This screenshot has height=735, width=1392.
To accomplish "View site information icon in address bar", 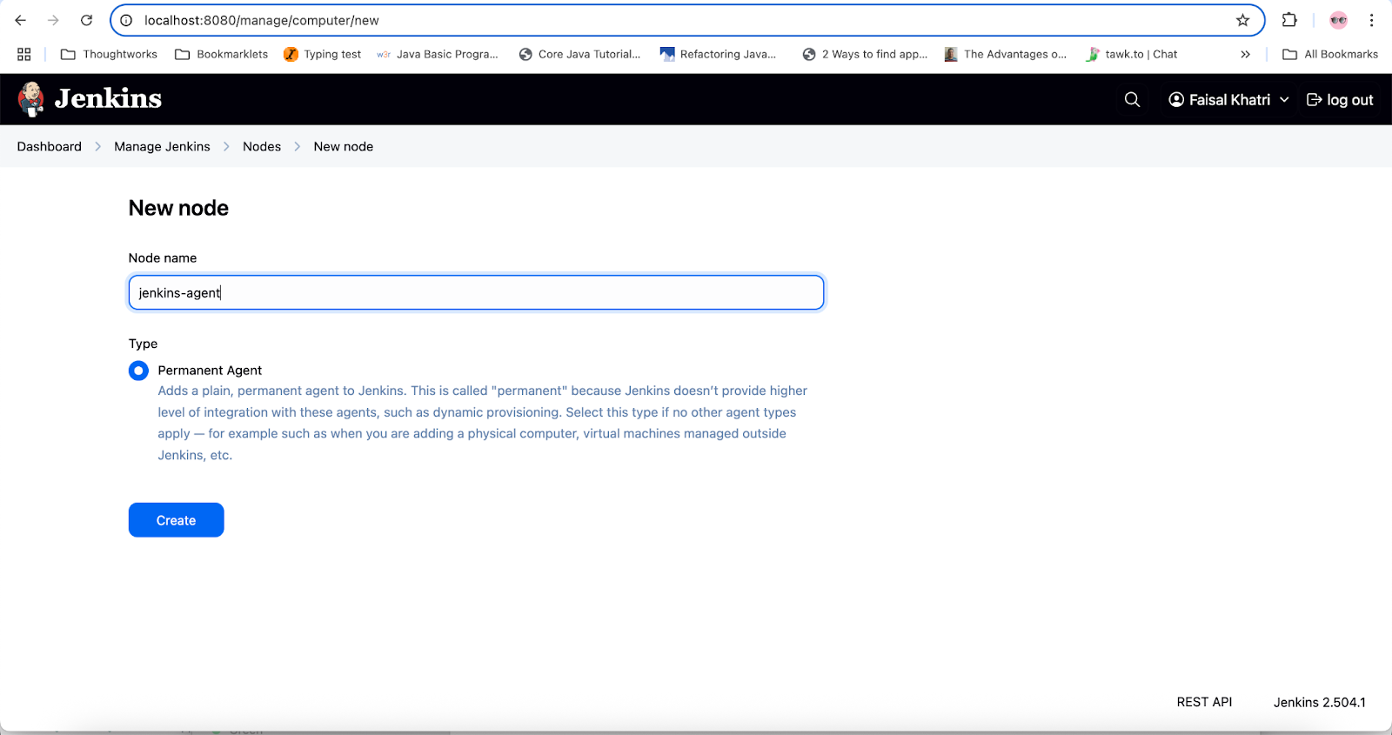I will coord(126,20).
